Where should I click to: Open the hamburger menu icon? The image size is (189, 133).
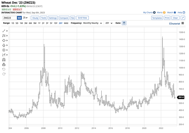(183, 23)
